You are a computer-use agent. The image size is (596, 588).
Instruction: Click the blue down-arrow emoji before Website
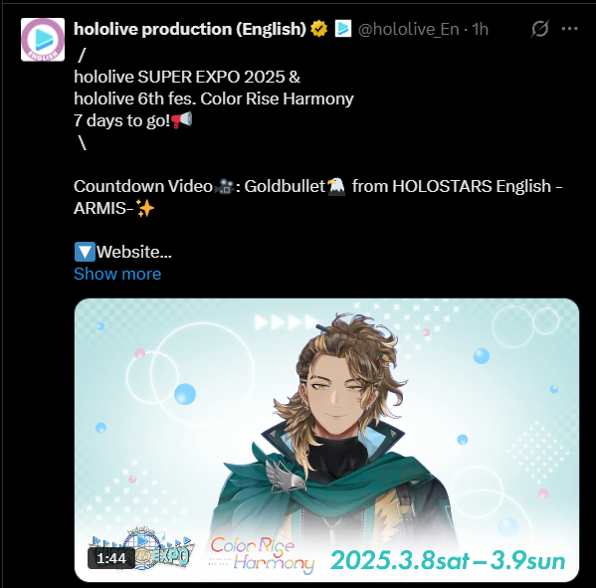[x=85, y=252]
